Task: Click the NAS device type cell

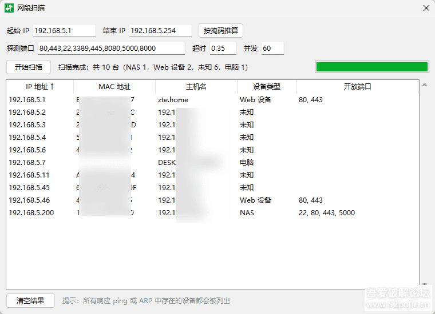Action: [247, 213]
